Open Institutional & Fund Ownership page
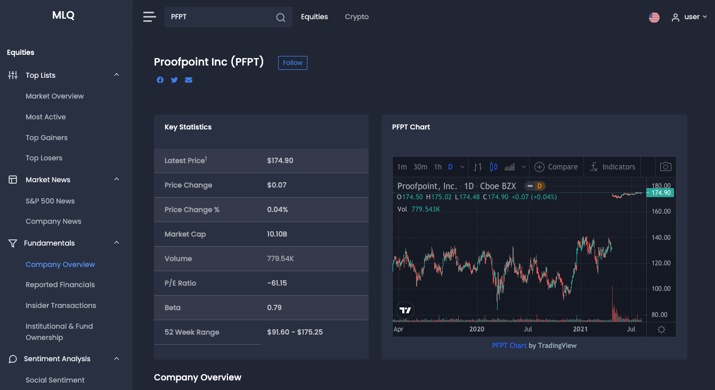 coord(59,332)
